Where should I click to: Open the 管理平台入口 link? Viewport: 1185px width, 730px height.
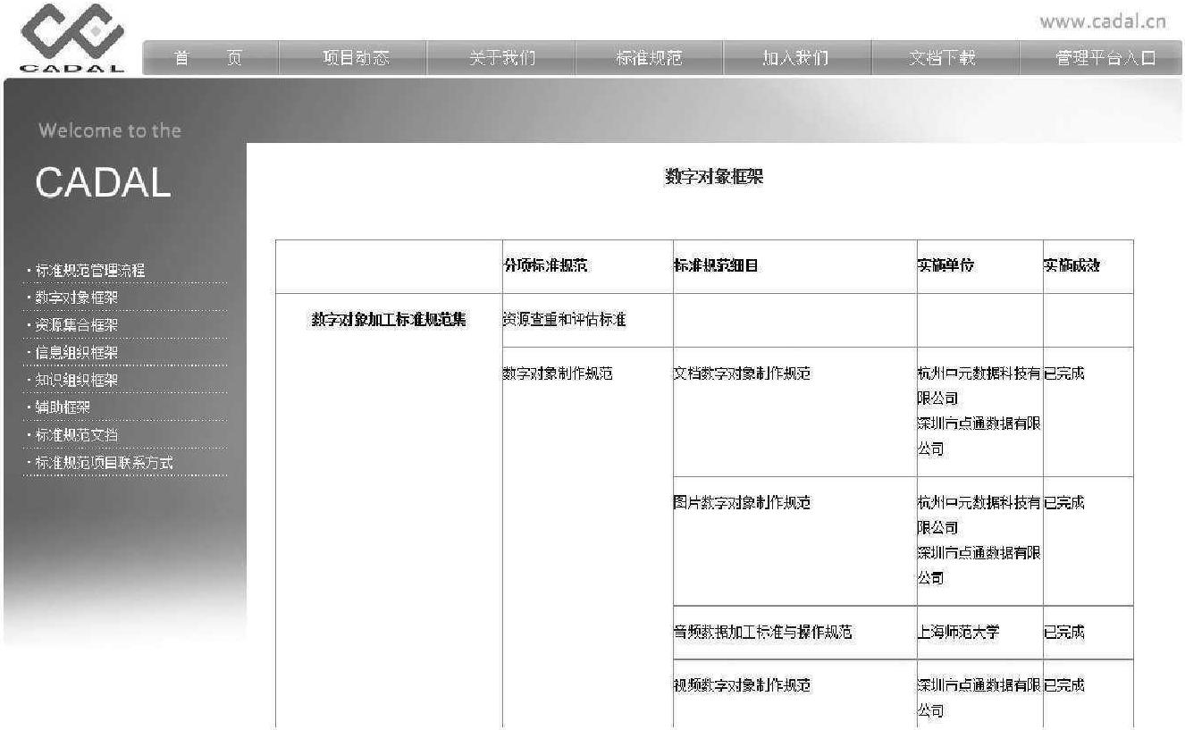(x=1105, y=59)
